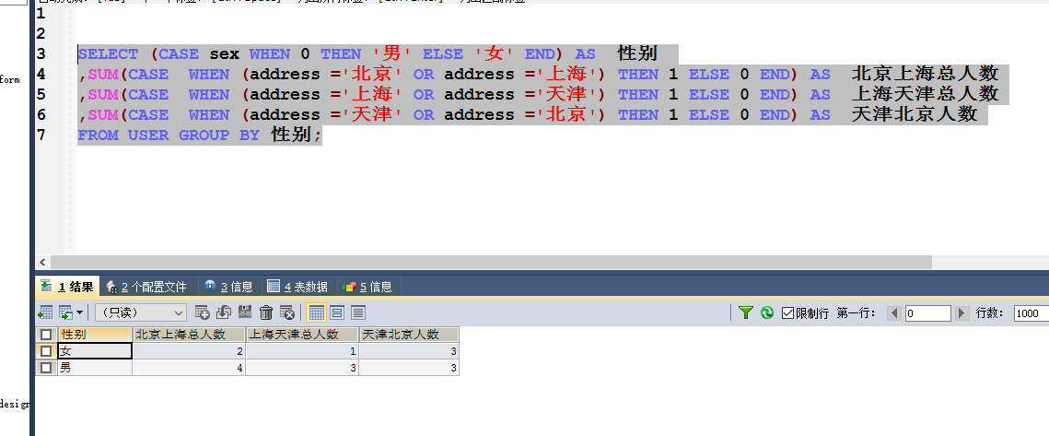Image resolution: width=1049 pixels, height=436 pixels.
Task: Click 天津北京人数 value 3 for 女
Action: point(409,351)
